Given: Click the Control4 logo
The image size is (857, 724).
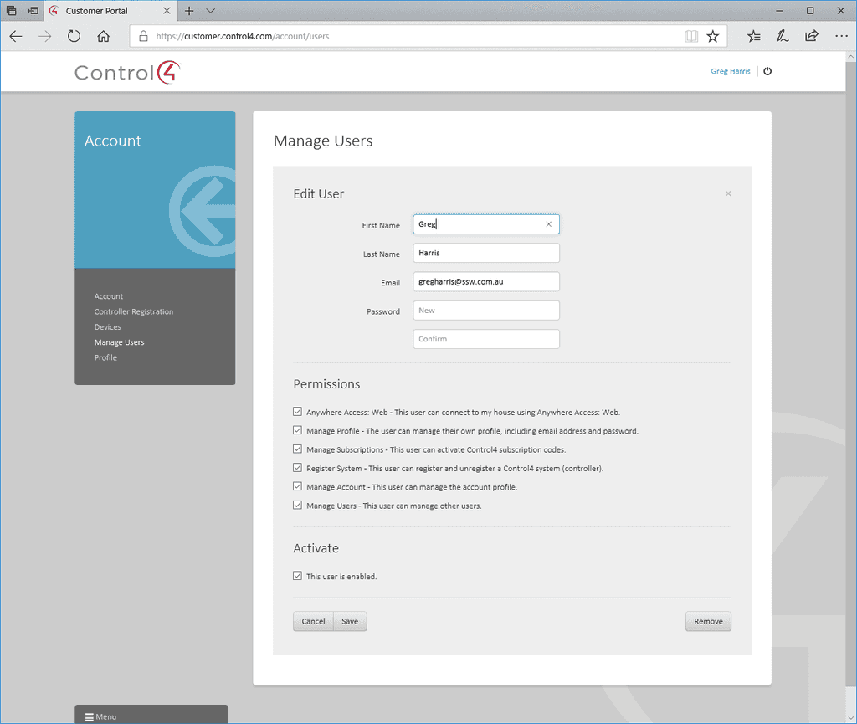Looking at the screenshot, I should pos(126,72).
